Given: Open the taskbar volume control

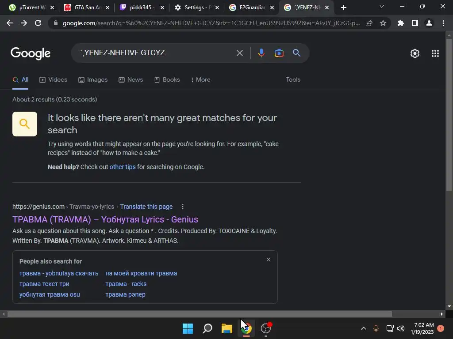Looking at the screenshot, I should [x=401, y=328].
